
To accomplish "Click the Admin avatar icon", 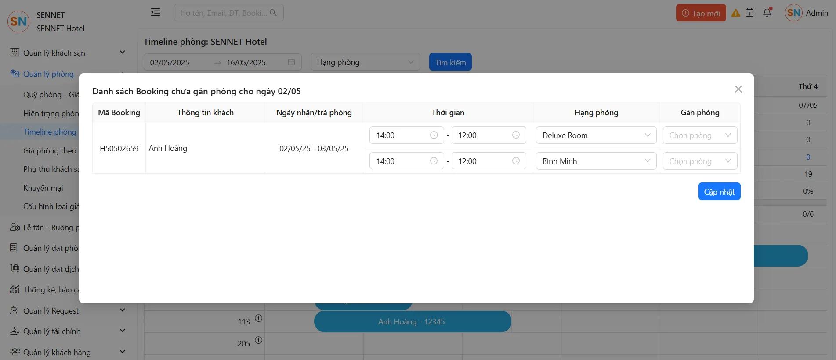I will (x=793, y=13).
